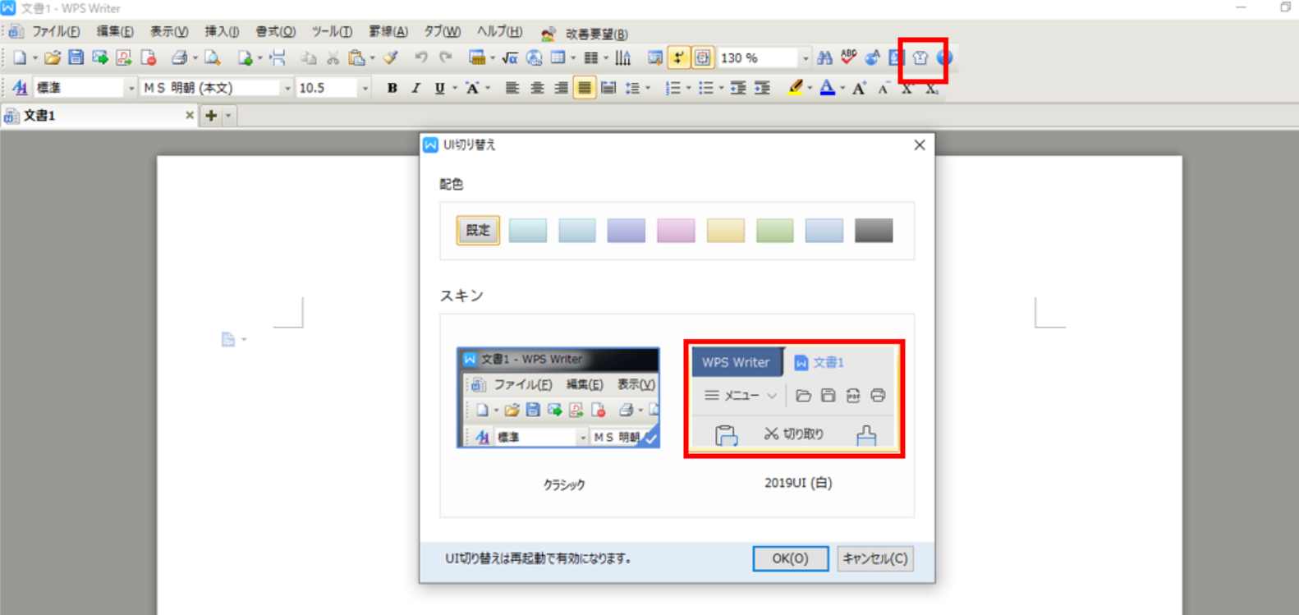Open the new document dropdown arrow
Image resolution: width=1299 pixels, height=615 pixels.
[35, 58]
